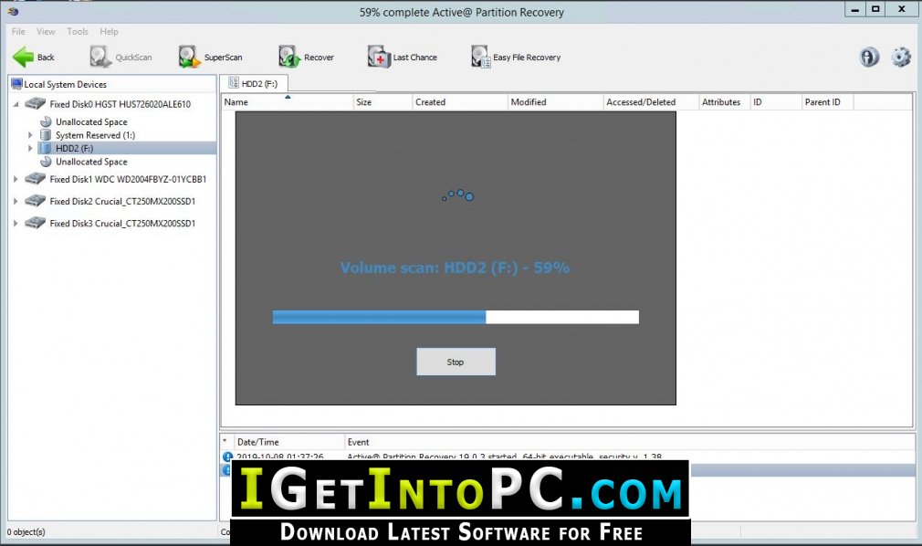Viewport: 922px width, 546px height.
Task: Open the Tools menu
Action: [78, 31]
